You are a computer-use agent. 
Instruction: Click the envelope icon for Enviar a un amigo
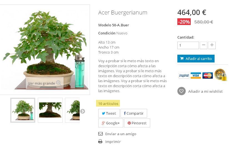tap(100, 134)
